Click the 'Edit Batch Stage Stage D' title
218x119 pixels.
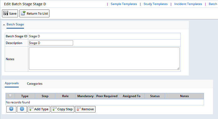pyautogui.click(x=25, y=4)
